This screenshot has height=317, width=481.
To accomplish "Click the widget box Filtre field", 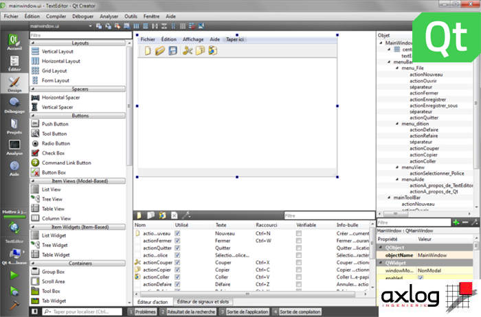I will click(x=80, y=35).
